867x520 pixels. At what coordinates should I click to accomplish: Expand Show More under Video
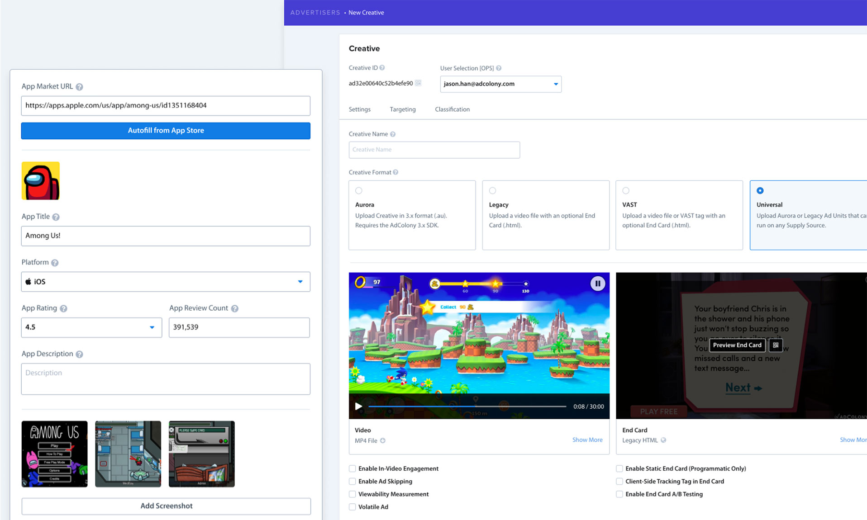[x=587, y=440]
